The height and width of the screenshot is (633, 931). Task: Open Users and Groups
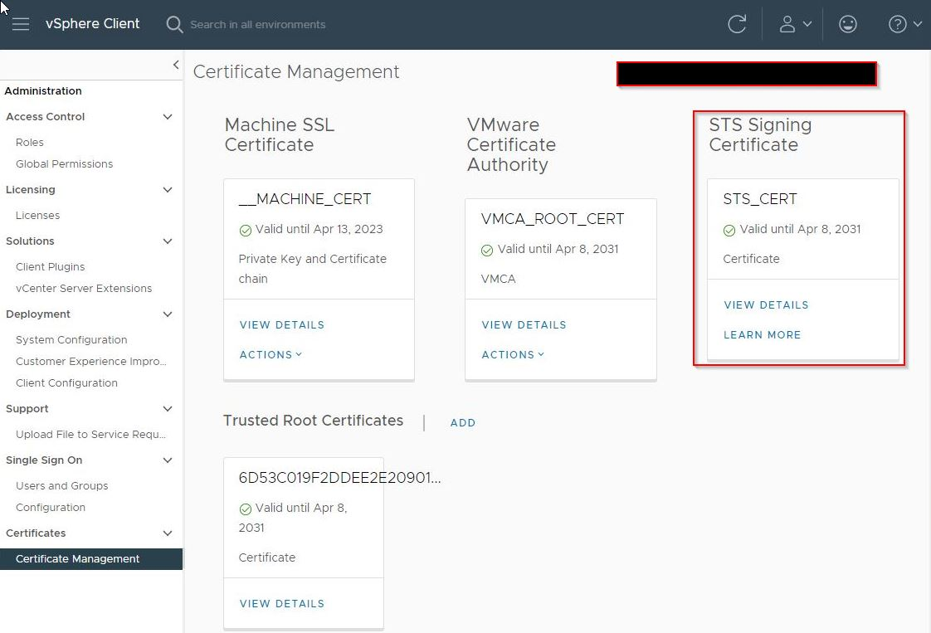coord(61,485)
